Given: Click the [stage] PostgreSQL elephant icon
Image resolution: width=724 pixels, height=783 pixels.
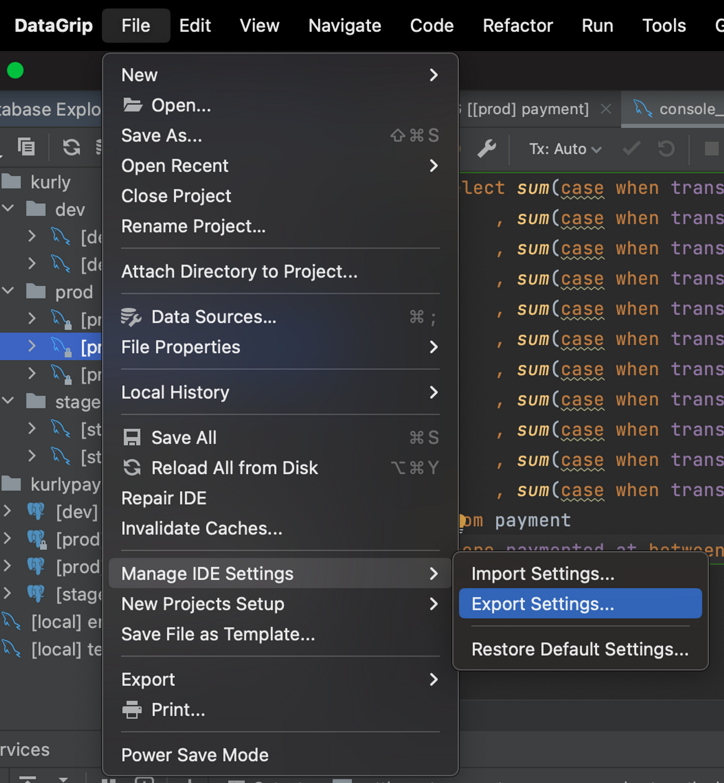Looking at the screenshot, I should [36, 593].
